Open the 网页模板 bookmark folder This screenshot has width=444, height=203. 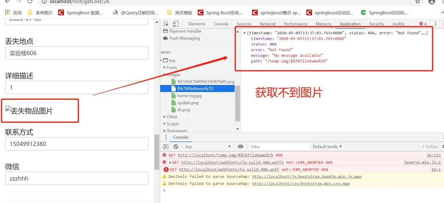click(180, 13)
